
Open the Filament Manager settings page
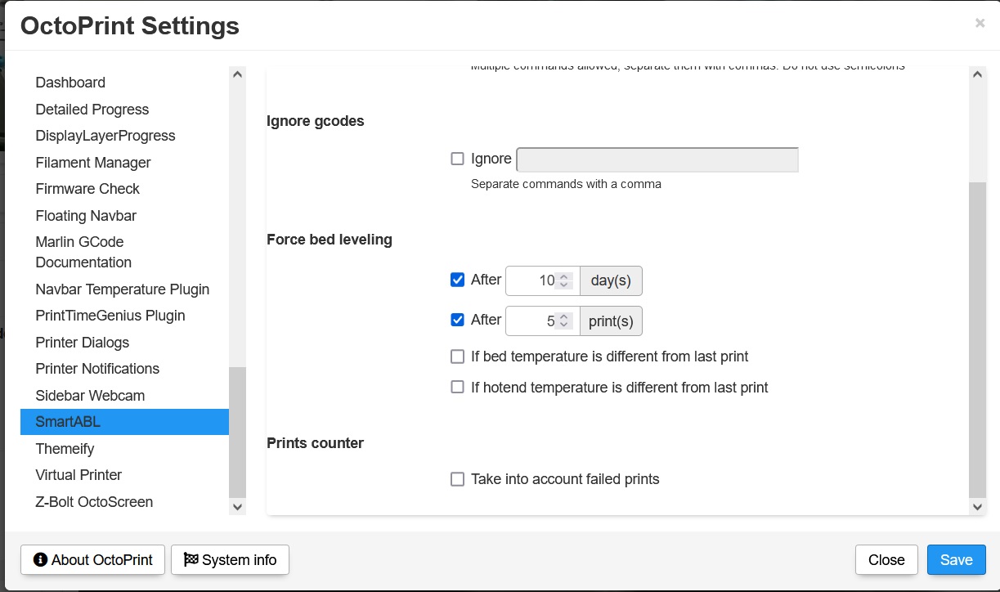tap(92, 163)
